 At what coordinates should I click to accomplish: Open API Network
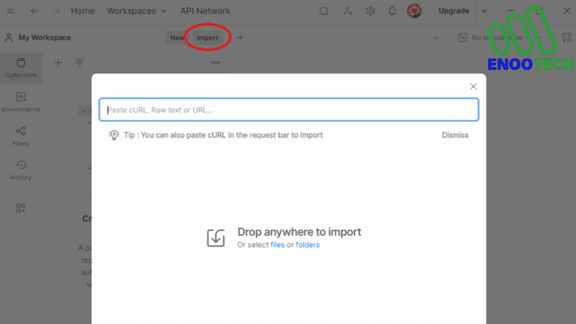coord(205,11)
